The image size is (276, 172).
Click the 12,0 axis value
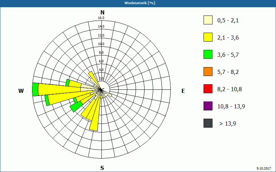click(x=101, y=35)
